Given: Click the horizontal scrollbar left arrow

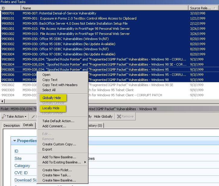Looking at the screenshot, I should (x=2, y=101).
